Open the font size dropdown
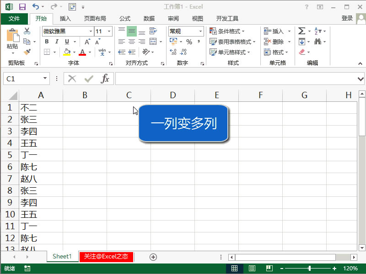Viewport: 366px width, 274px height. tap(108, 31)
